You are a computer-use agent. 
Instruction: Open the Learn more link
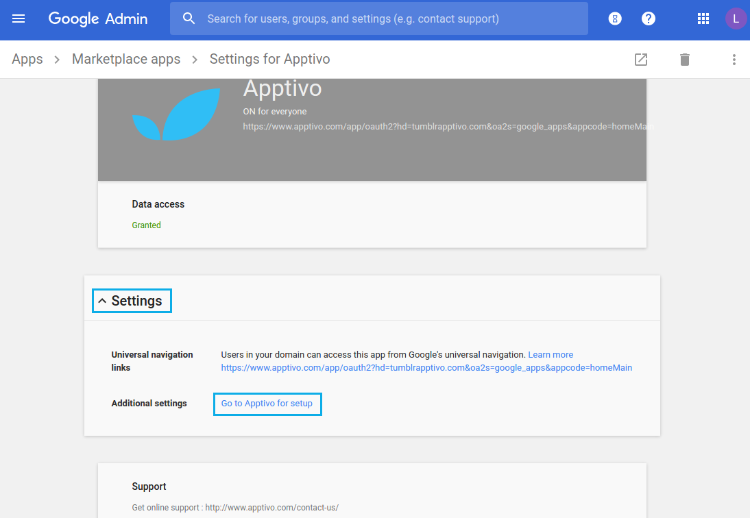click(551, 354)
